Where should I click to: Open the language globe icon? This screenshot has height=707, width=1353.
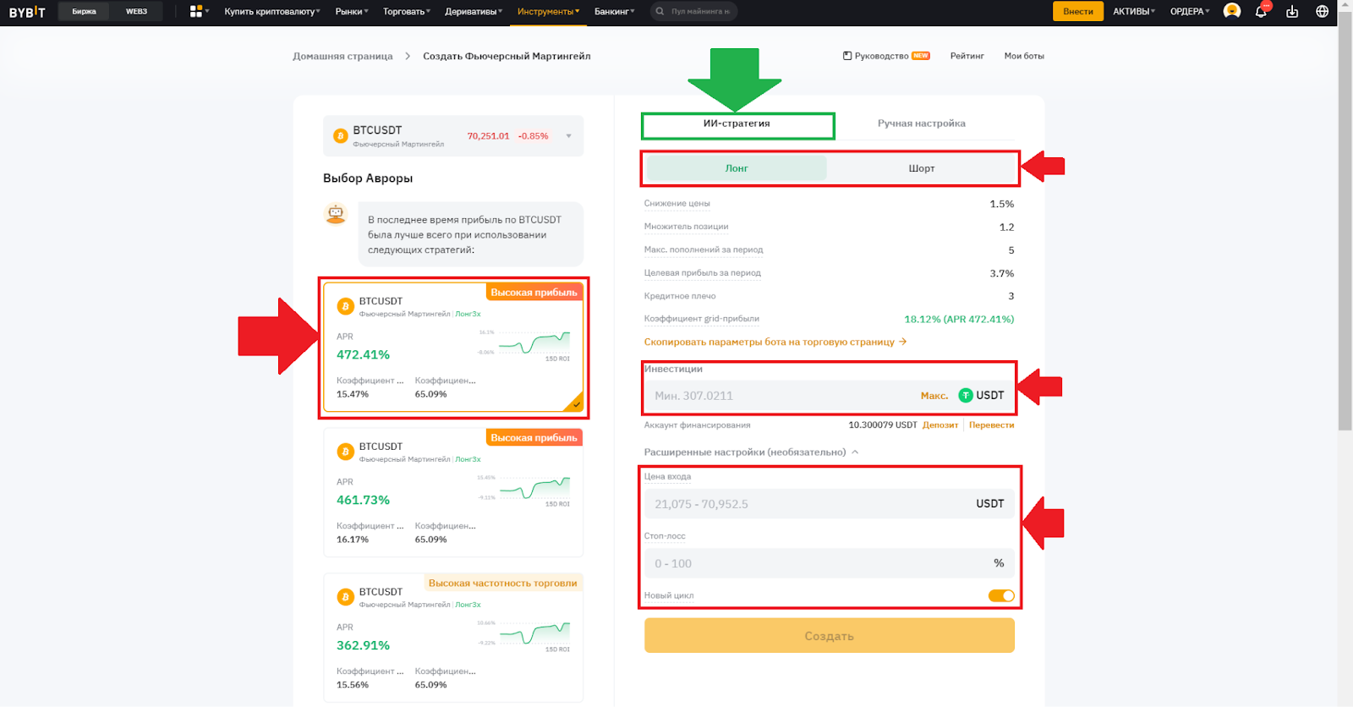pyautogui.click(x=1322, y=11)
